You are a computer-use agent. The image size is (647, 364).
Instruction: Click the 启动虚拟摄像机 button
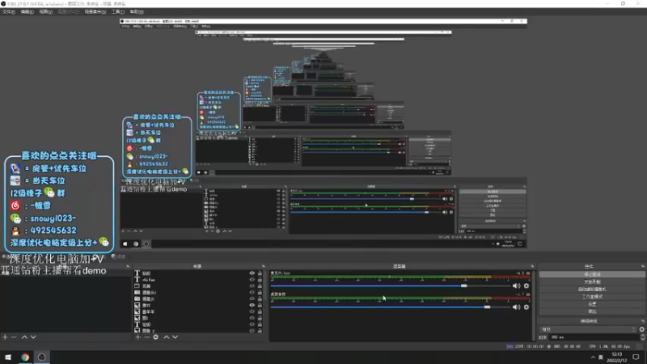[592, 290]
